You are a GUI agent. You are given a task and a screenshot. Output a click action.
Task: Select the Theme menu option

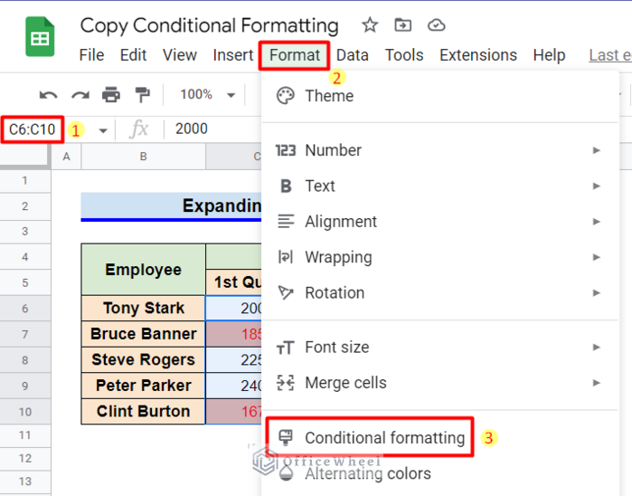coord(329,96)
